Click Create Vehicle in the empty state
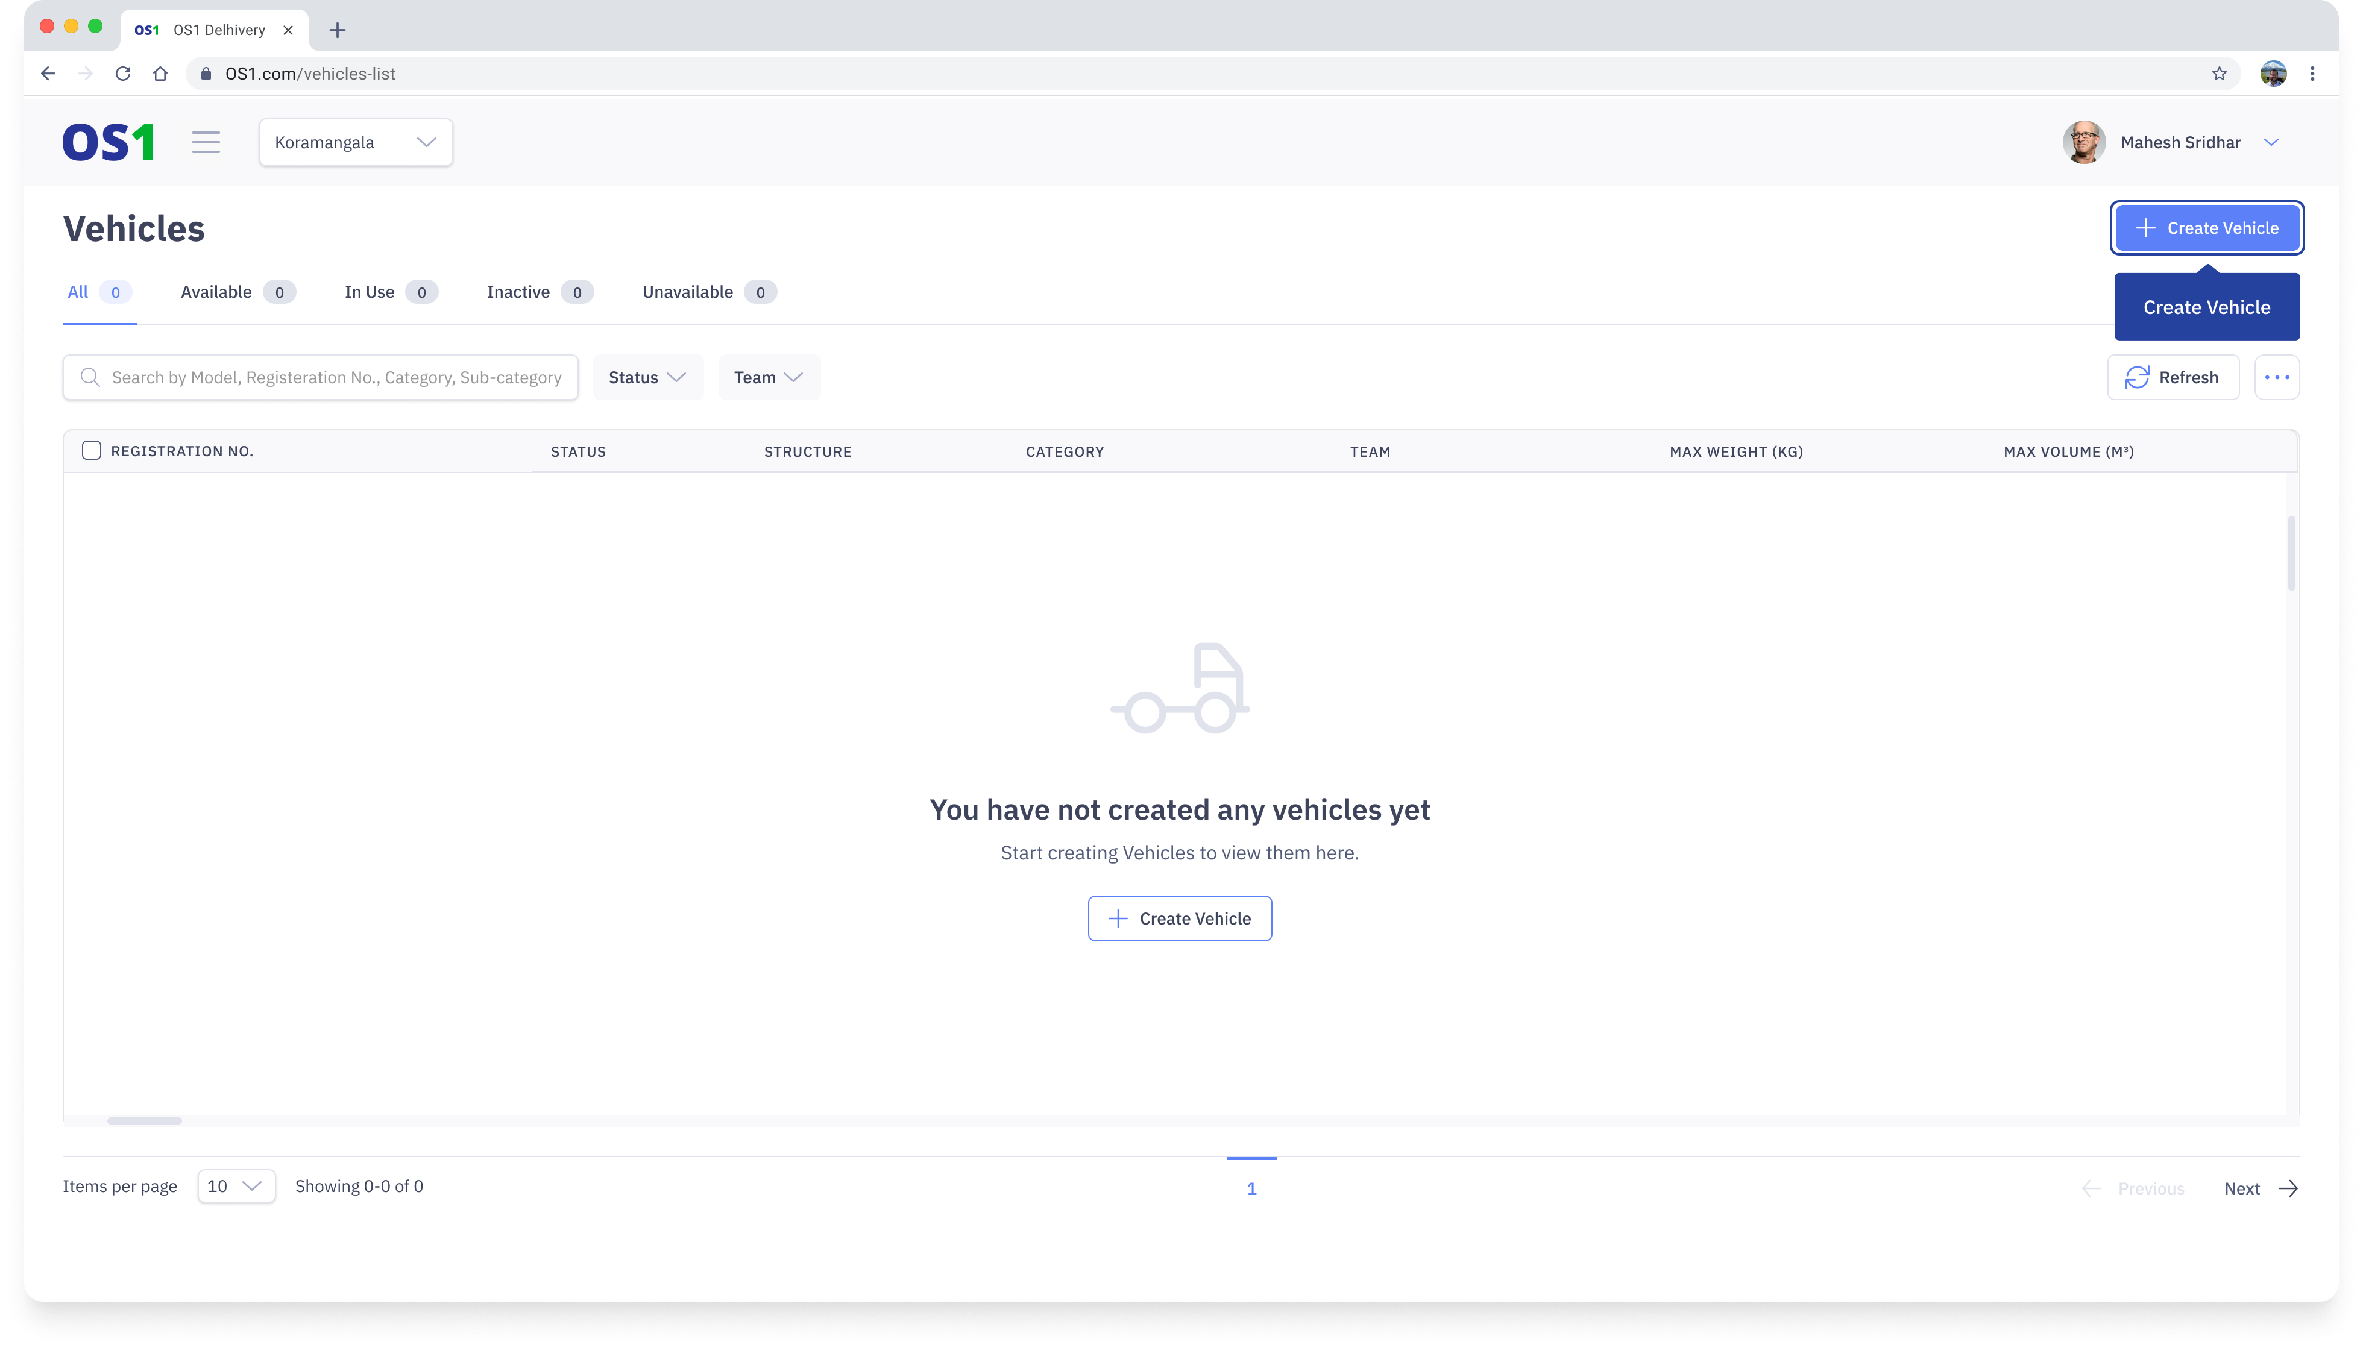The image size is (2363, 1350). point(1178,918)
